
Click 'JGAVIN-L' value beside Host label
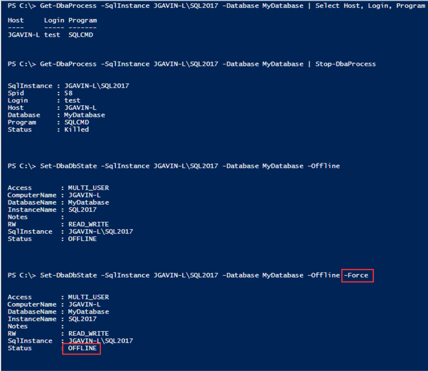80,108
